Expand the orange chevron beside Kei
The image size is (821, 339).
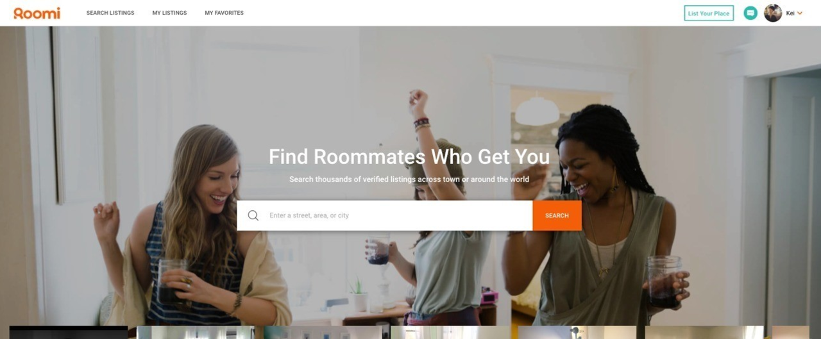[800, 13]
